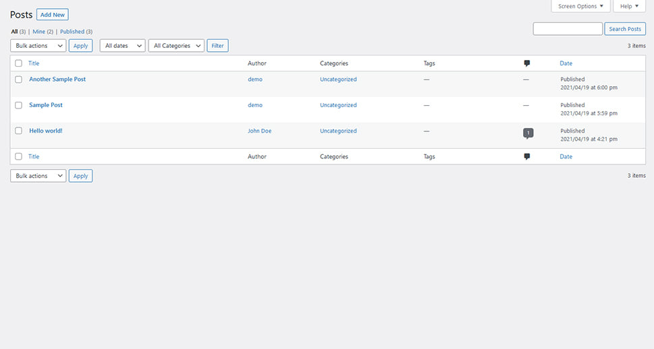
Task: Click the comments icon in the bottom footer row
Action: 527,156
